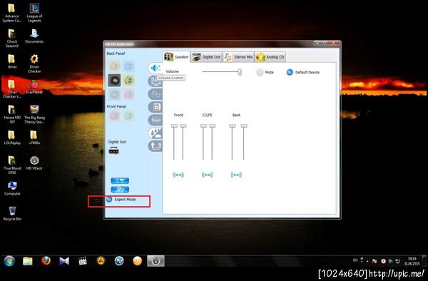Click the Front left channel slider handle
The width and height of the screenshot is (428, 281).
pos(174,126)
